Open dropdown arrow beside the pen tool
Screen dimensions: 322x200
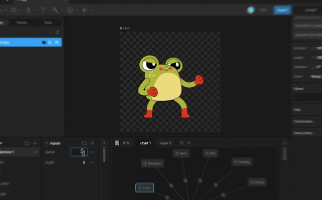coord(62,10)
